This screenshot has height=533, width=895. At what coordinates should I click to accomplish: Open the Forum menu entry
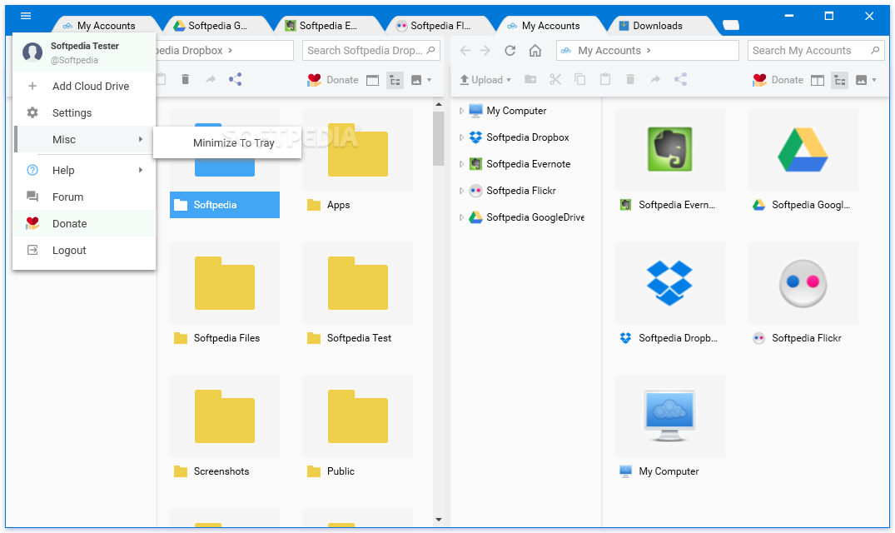click(84, 197)
